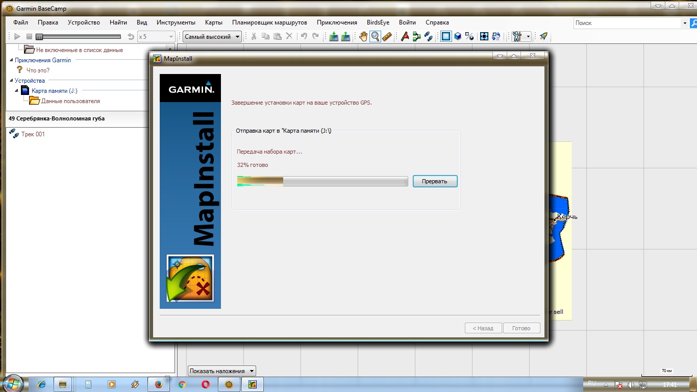
Task: Click the volume speaker tray icon
Action: (631, 385)
